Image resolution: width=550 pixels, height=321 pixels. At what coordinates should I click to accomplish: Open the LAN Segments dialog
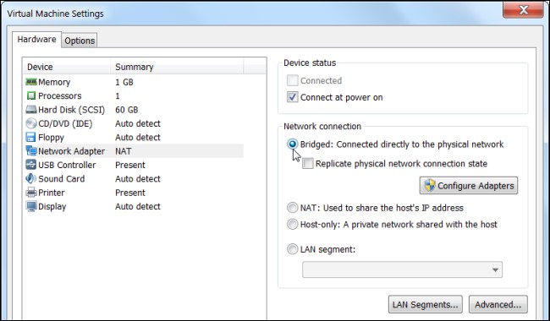pos(426,304)
